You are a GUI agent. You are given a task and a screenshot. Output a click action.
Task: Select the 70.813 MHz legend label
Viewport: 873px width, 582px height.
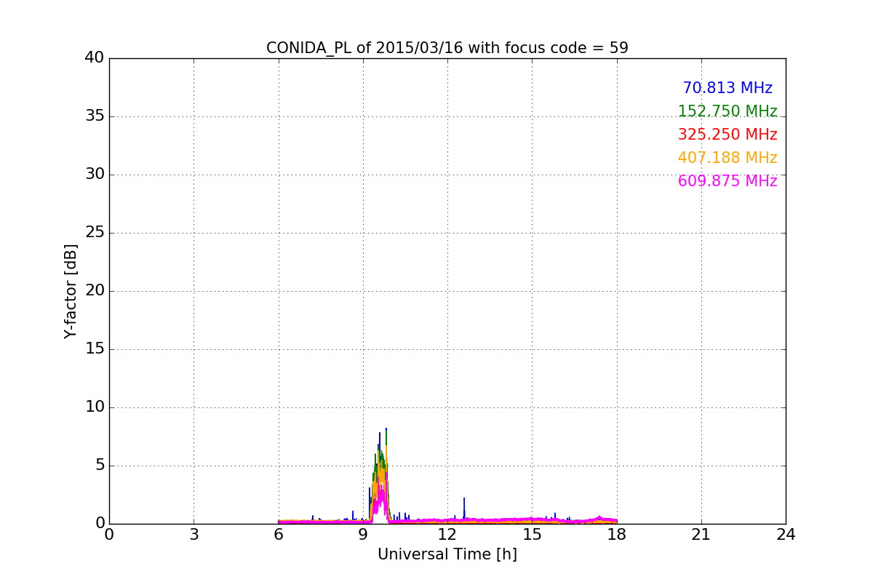pyautogui.click(x=727, y=88)
